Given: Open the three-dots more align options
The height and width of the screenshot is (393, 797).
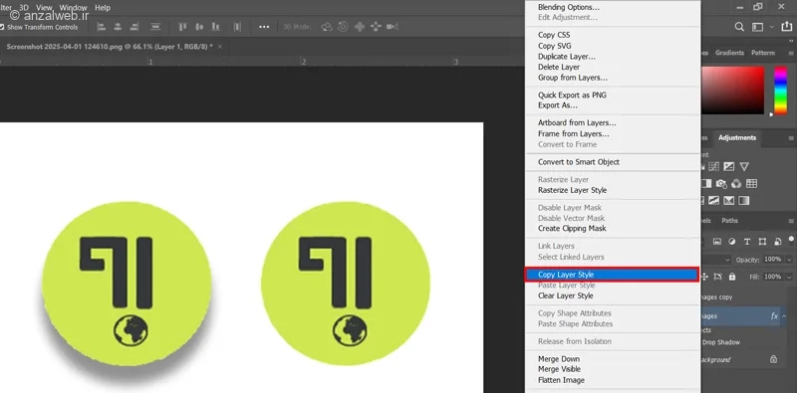Looking at the screenshot, I should click(x=264, y=27).
